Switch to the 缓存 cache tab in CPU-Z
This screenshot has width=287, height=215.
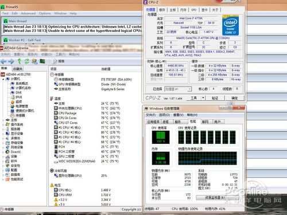[x=162, y=10]
